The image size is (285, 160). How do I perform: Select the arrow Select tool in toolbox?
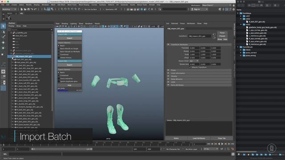tap(3, 26)
